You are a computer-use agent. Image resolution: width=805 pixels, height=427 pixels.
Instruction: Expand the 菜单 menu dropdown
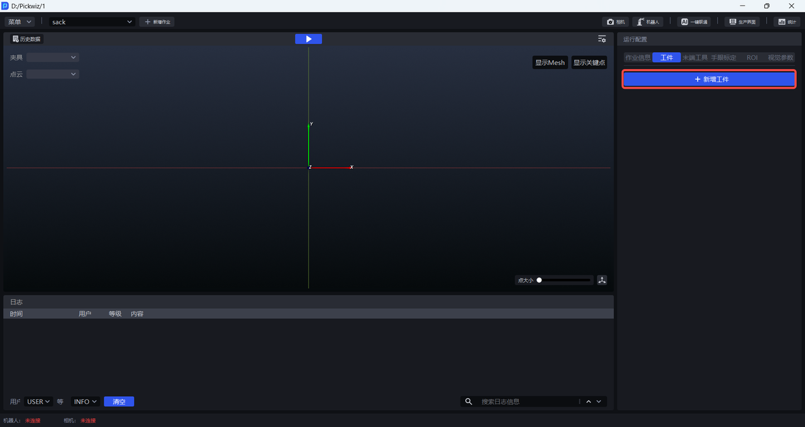point(19,22)
